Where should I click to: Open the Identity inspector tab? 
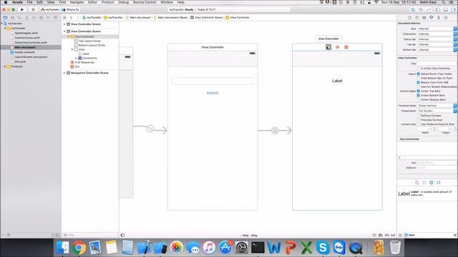pos(424,17)
